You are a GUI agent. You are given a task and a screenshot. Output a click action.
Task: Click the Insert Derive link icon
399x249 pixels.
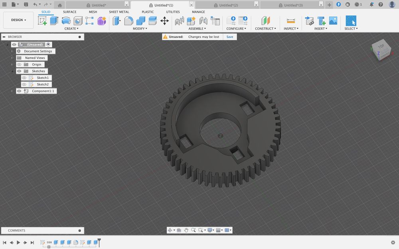310,21
